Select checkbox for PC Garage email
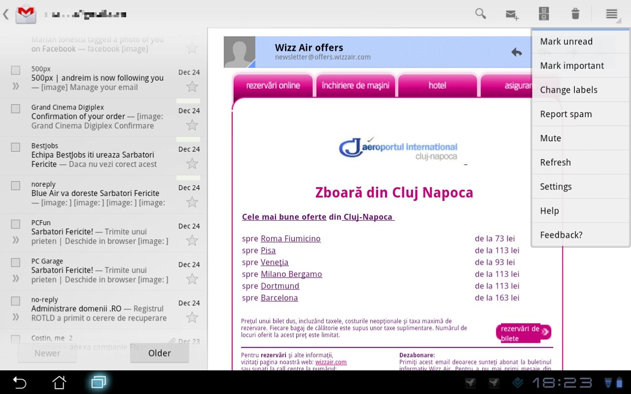 coord(16,262)
